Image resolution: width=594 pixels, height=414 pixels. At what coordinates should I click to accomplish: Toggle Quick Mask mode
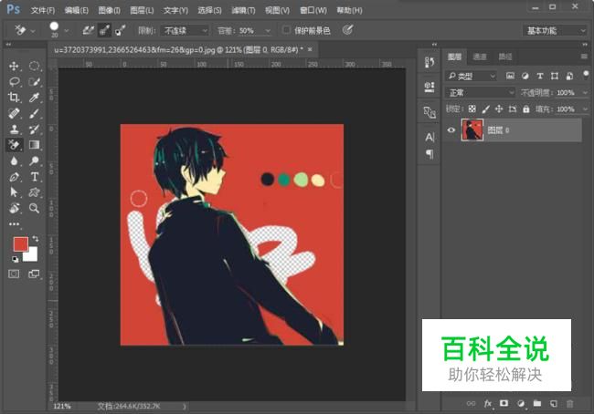click(x=14, y=274)
